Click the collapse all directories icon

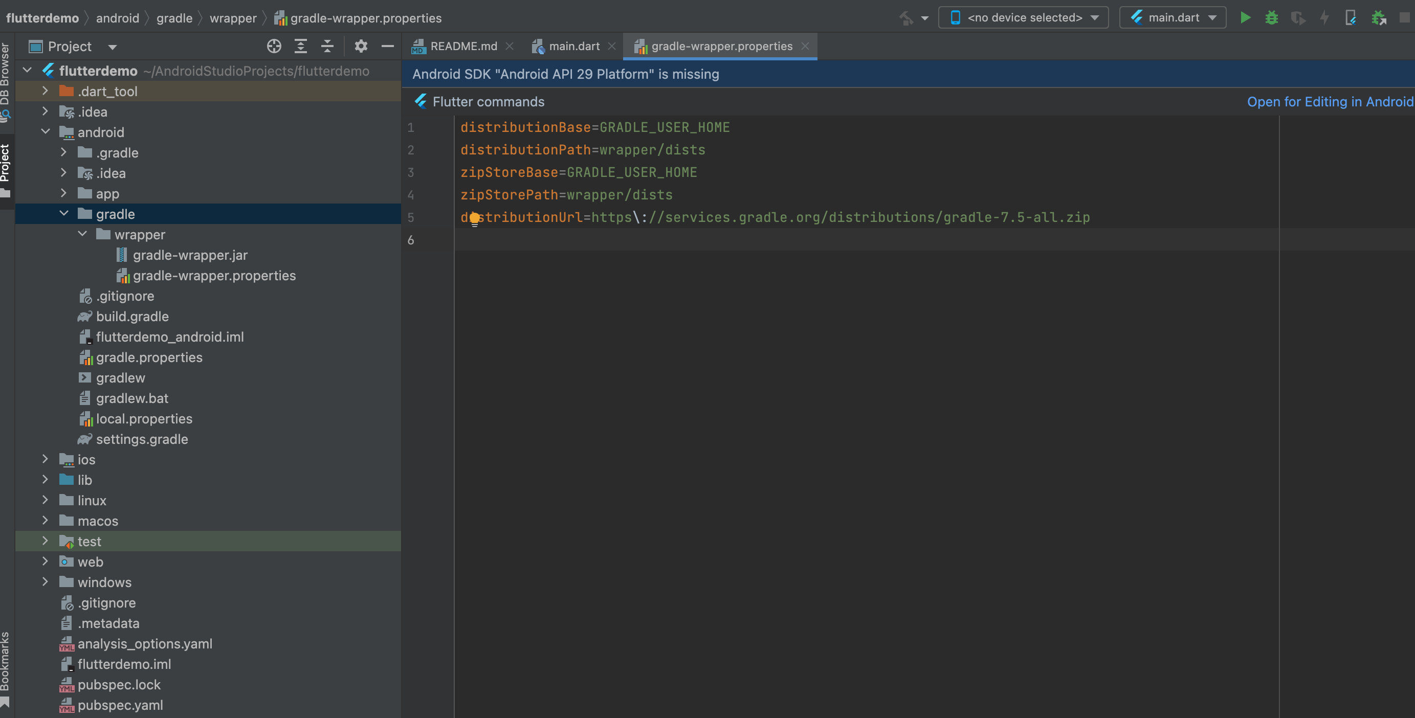click(327, 45)
